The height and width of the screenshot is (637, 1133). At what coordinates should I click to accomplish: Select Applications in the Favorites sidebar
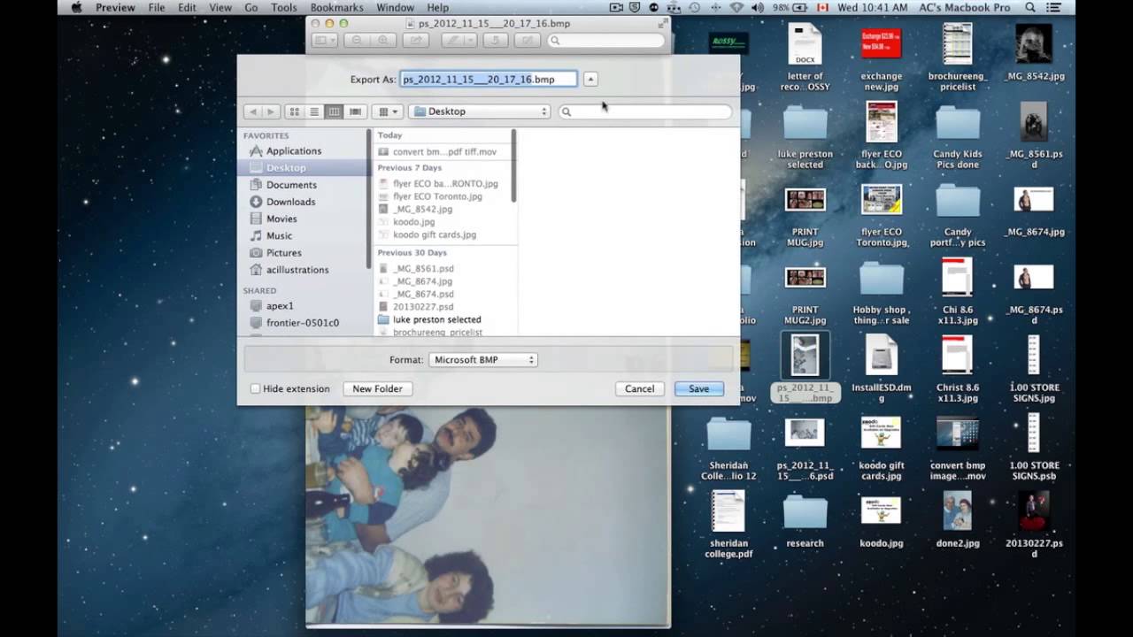pyautogui.click(x=294, y=151)
